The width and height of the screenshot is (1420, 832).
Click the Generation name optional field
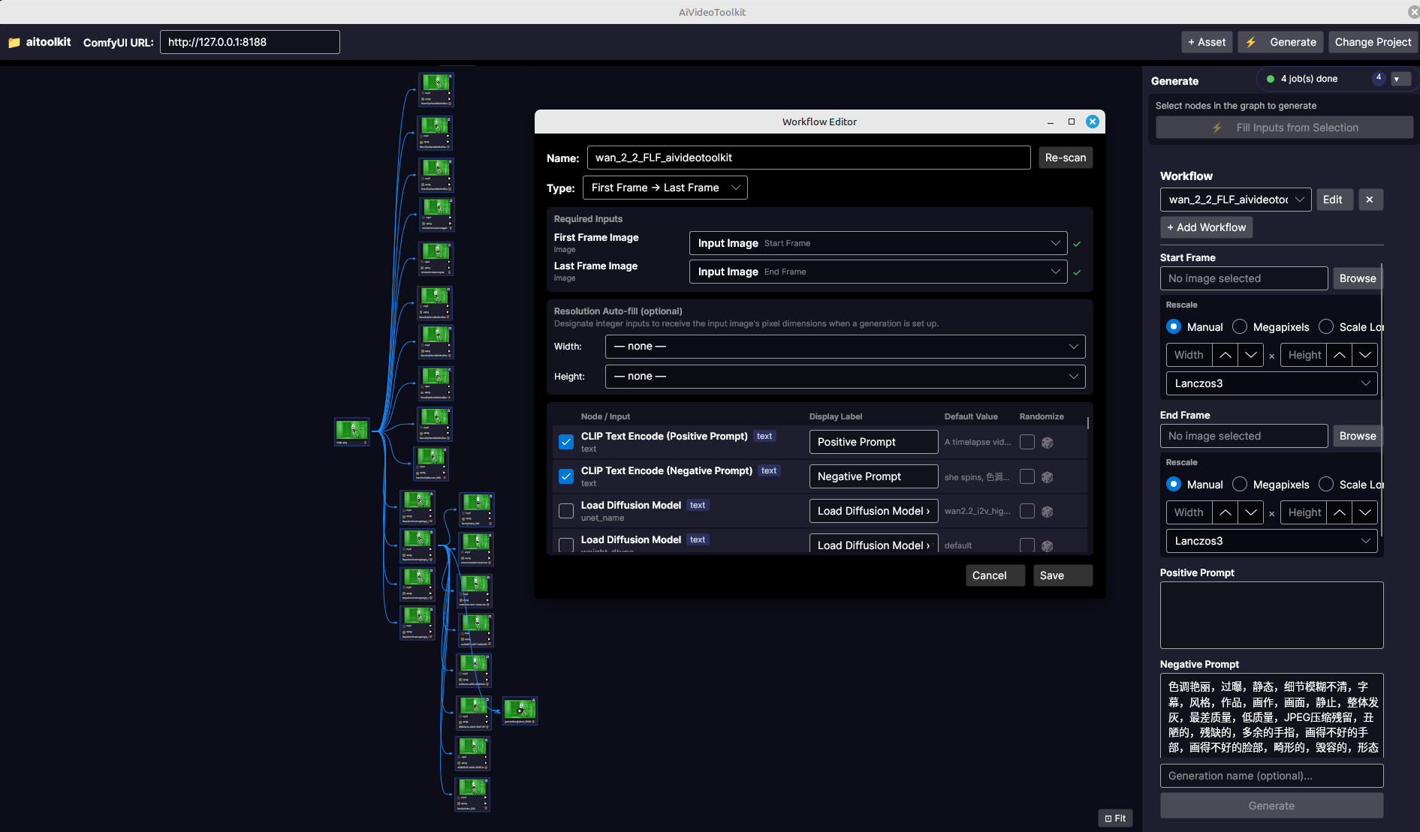tap(1271, 776)
